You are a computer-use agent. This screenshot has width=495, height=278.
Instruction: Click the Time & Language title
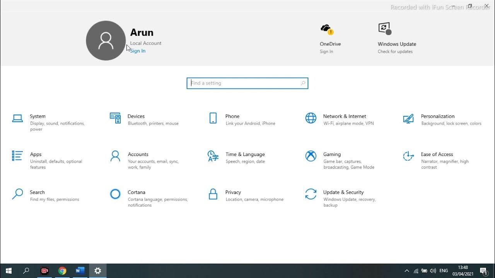(x=245, y=154)
